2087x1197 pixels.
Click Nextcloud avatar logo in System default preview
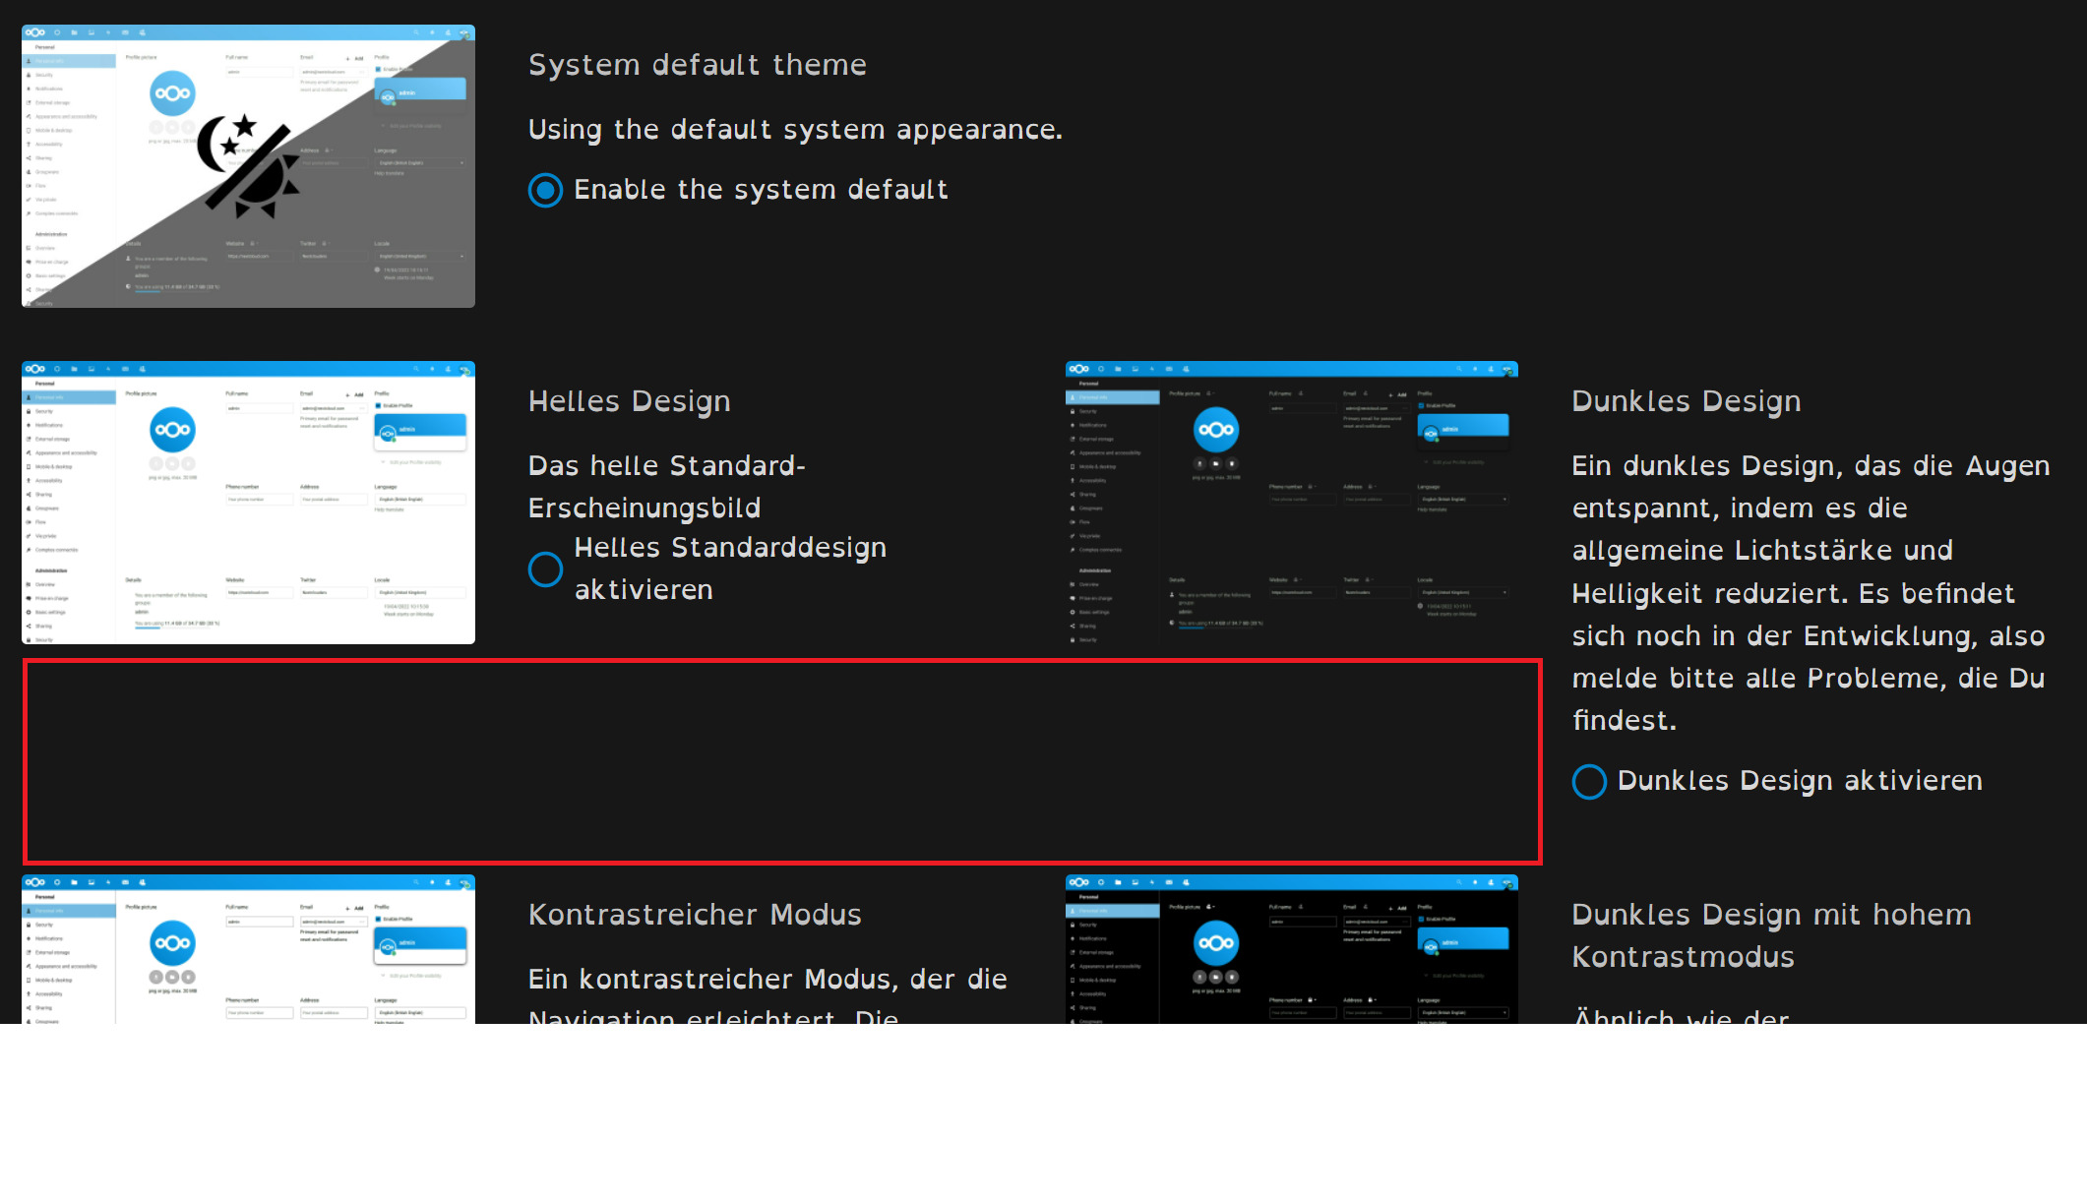[x=172, y=94]
